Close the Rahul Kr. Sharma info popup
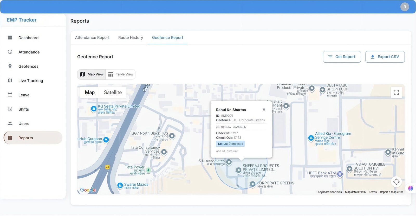 (x=264, y=110)
